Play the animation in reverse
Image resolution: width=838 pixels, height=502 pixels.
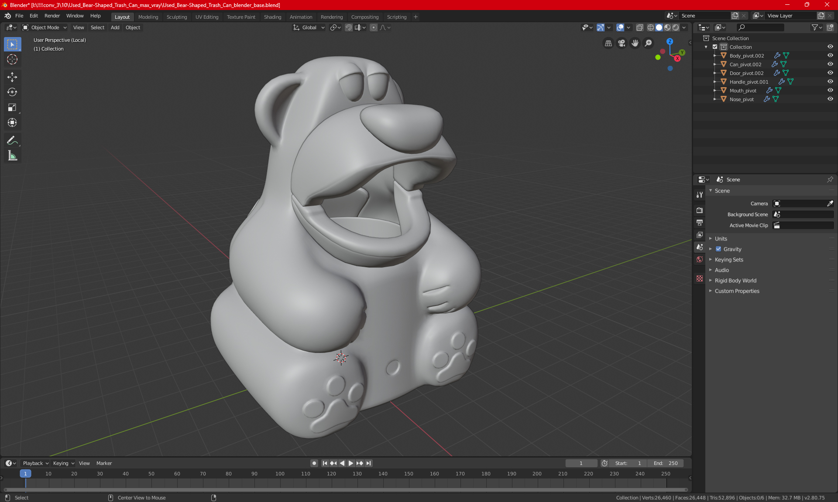[x=342, y=463]
